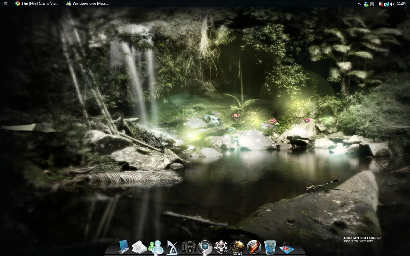This screenshot has width=410, height=256.
Task: Click the gray monitor tray icon
Action: (372, 4)
